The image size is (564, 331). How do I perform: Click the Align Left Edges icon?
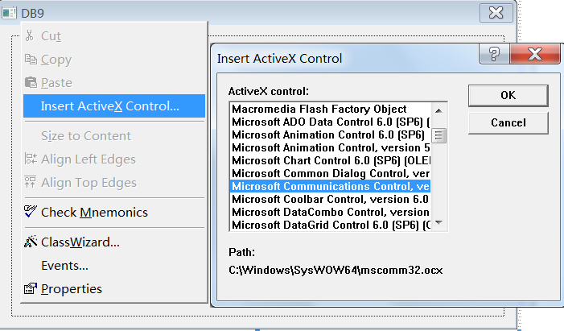point(31,159)
